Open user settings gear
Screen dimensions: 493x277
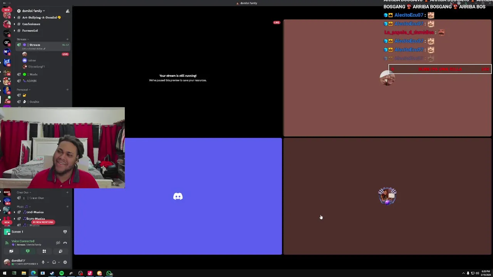tap(65, 262)
